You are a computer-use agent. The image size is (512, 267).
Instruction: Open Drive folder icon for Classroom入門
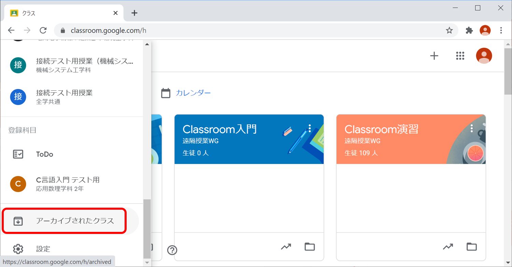click(x=310, y=247)
